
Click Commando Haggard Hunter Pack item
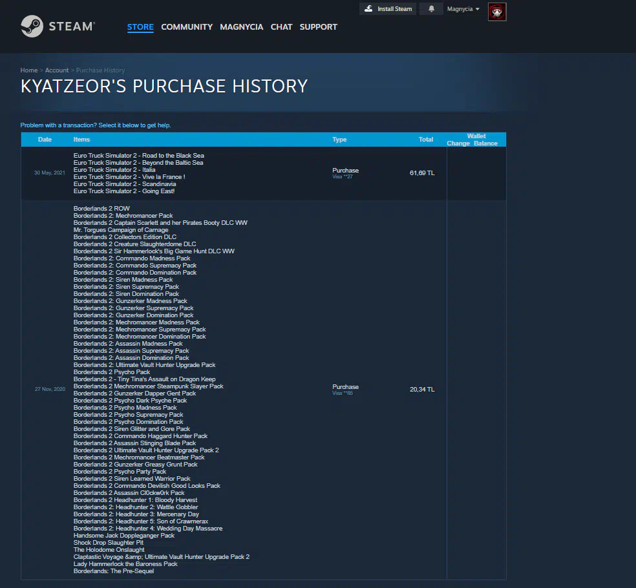[140, 436]
